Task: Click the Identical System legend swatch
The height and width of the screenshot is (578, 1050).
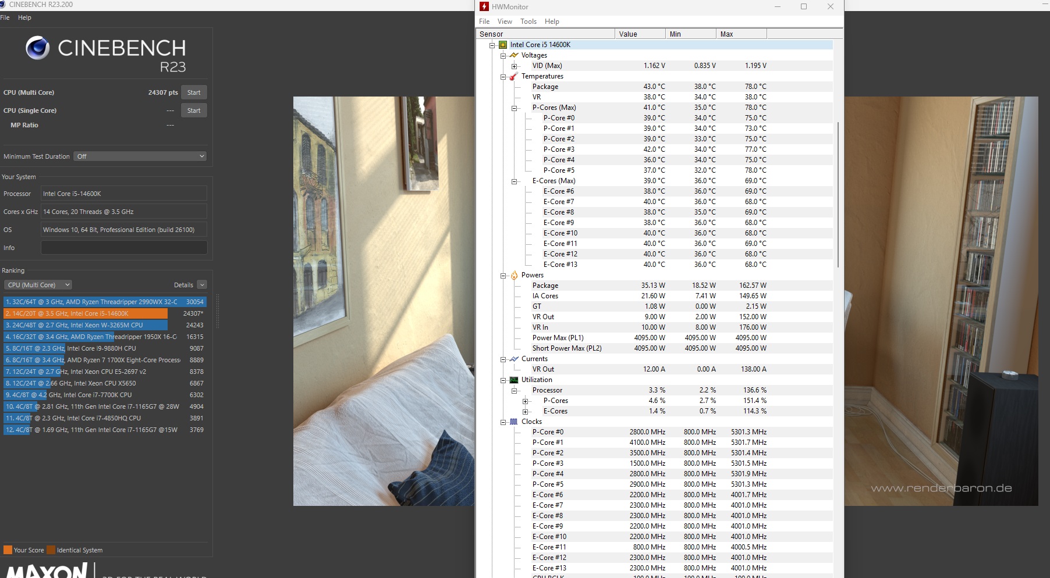Action: (x=51, y=550)
